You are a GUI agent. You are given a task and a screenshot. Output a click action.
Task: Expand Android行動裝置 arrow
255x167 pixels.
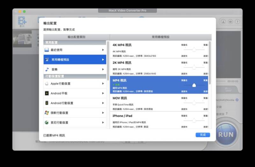[103, 103]
